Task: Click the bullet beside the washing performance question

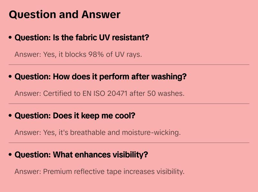Action: pos(11,77)
